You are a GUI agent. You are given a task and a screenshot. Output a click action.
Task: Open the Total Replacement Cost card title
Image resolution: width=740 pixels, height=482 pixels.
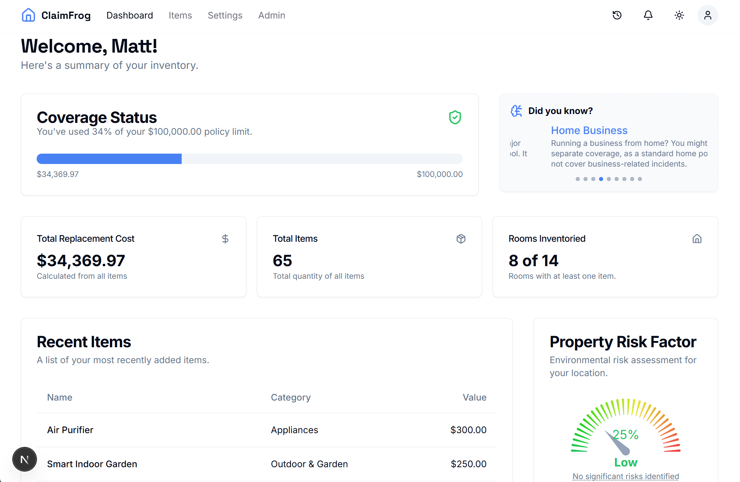coord(85,239)
